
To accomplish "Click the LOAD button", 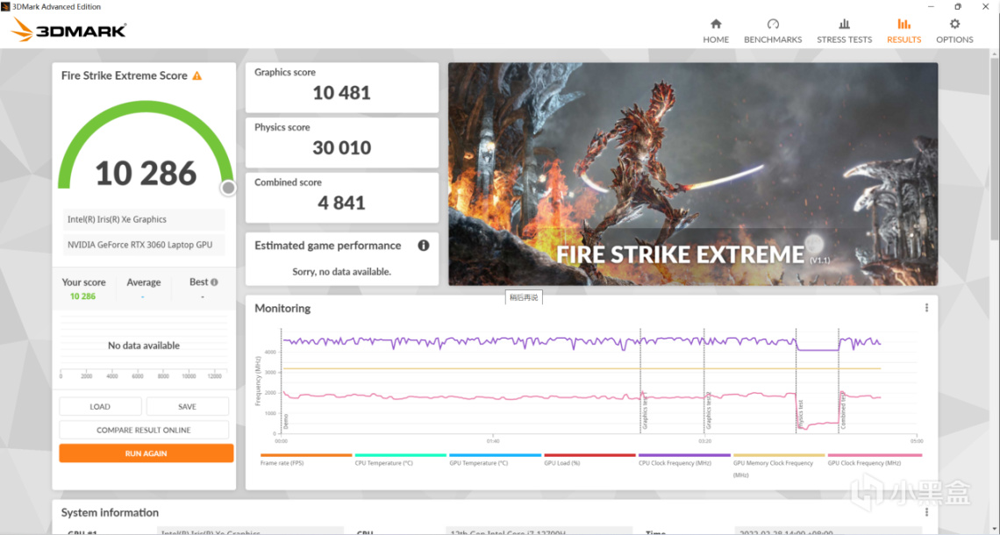I will point(100,406).
